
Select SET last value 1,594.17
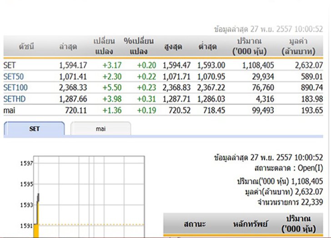[x=73, y=65]
